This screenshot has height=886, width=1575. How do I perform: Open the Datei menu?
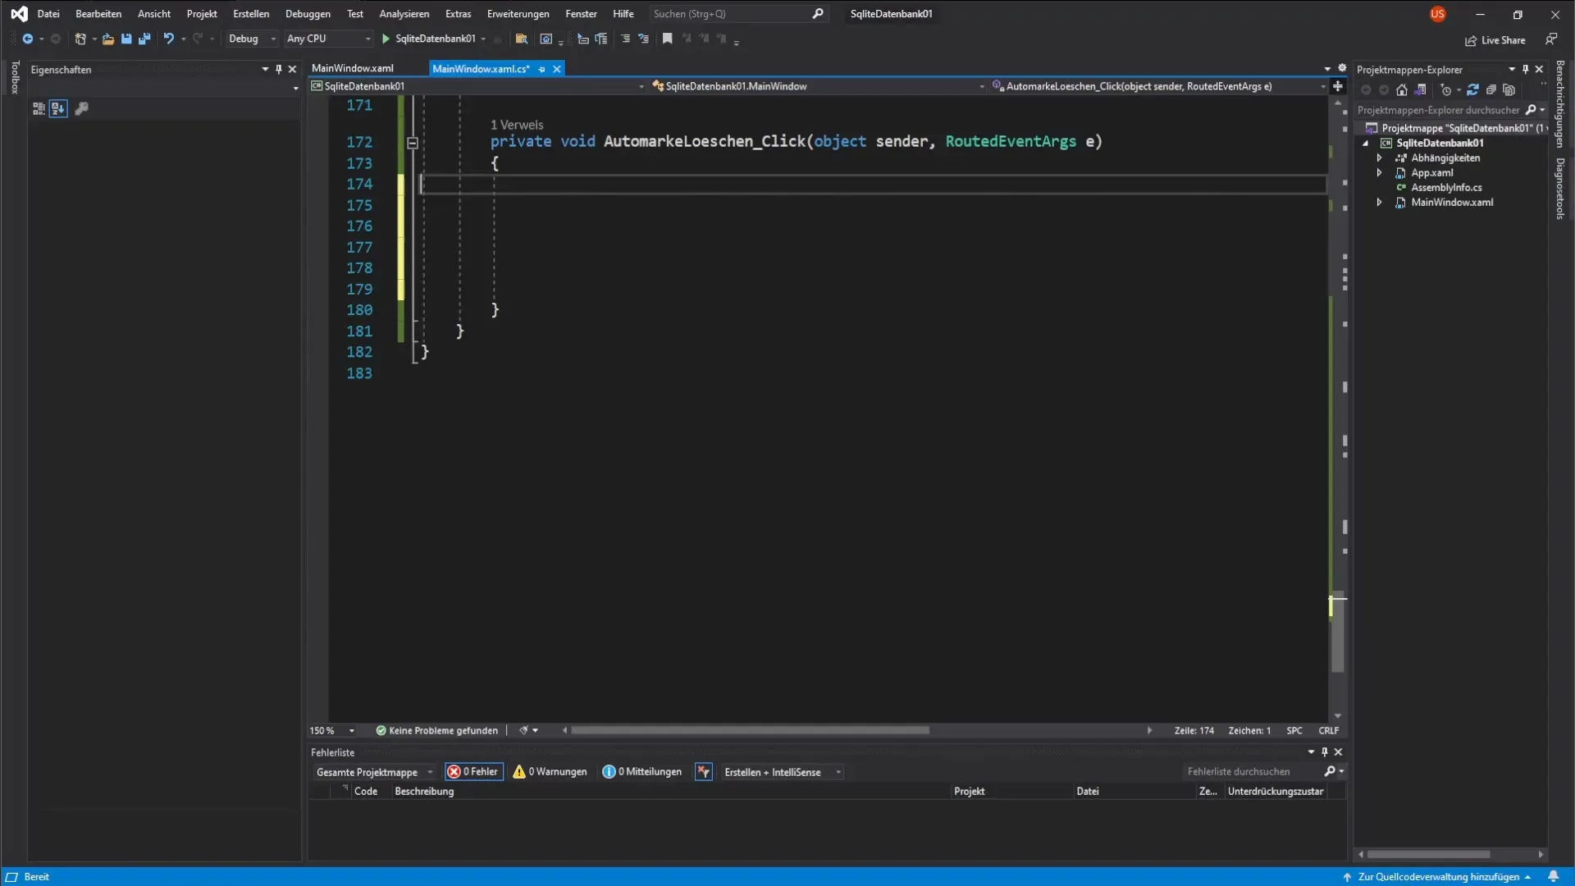(48, 14)
